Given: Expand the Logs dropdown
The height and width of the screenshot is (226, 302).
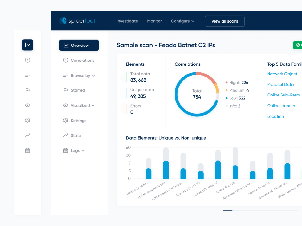Looking at the screenshot, I should [74, 150].
